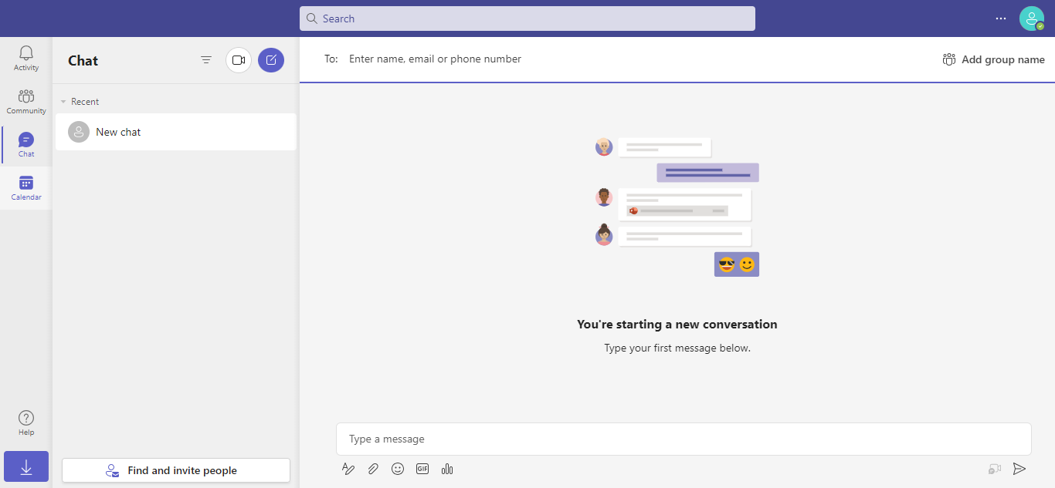Click Find and invite people button

click(x=176, y=470)
